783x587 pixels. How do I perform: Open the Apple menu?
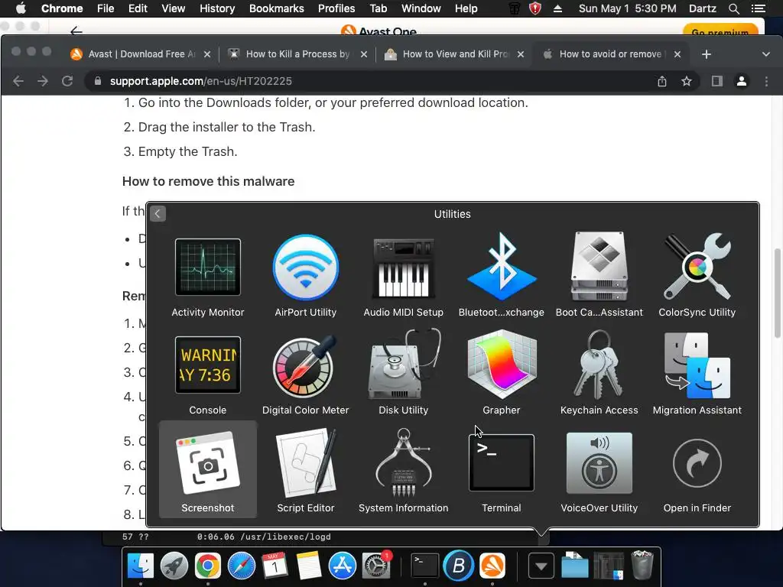(21, 8)
